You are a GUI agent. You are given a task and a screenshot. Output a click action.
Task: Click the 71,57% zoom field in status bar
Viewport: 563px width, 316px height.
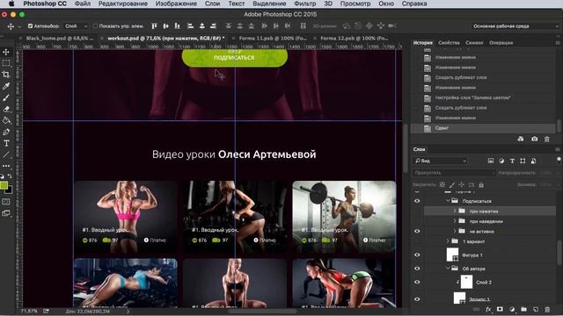pos(29,312)
